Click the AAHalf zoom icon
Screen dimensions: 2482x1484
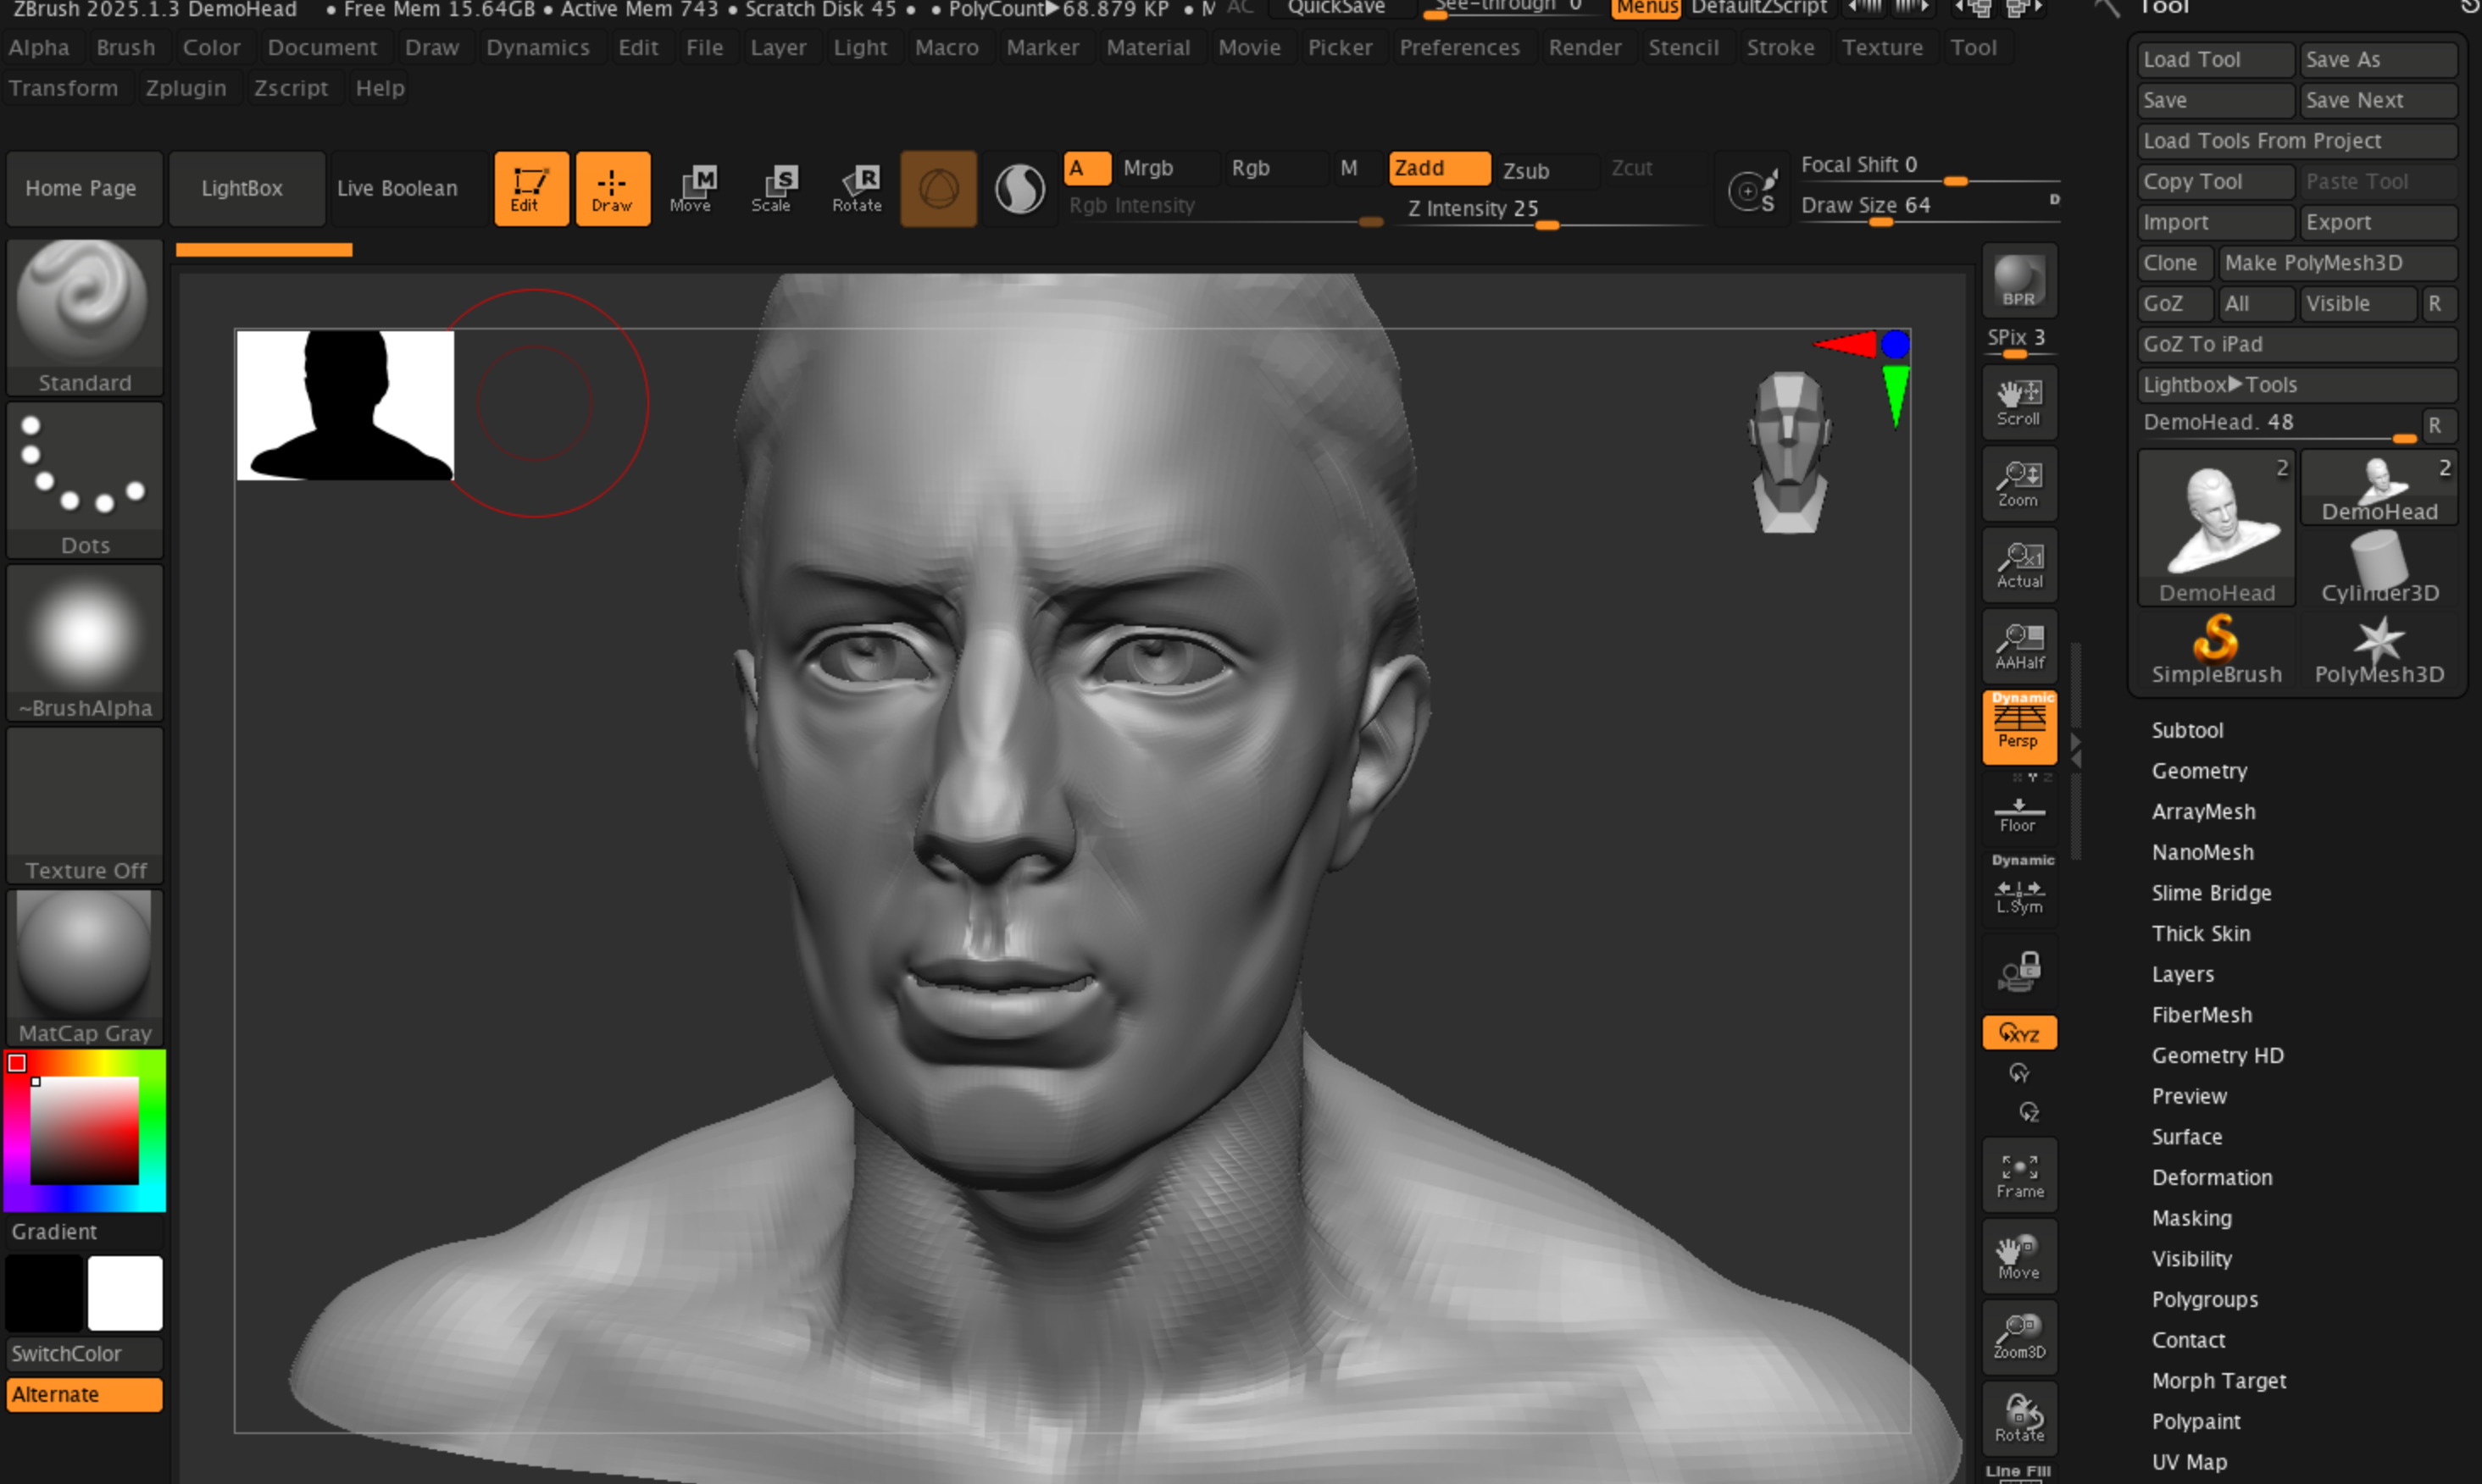pos(2018,646)
